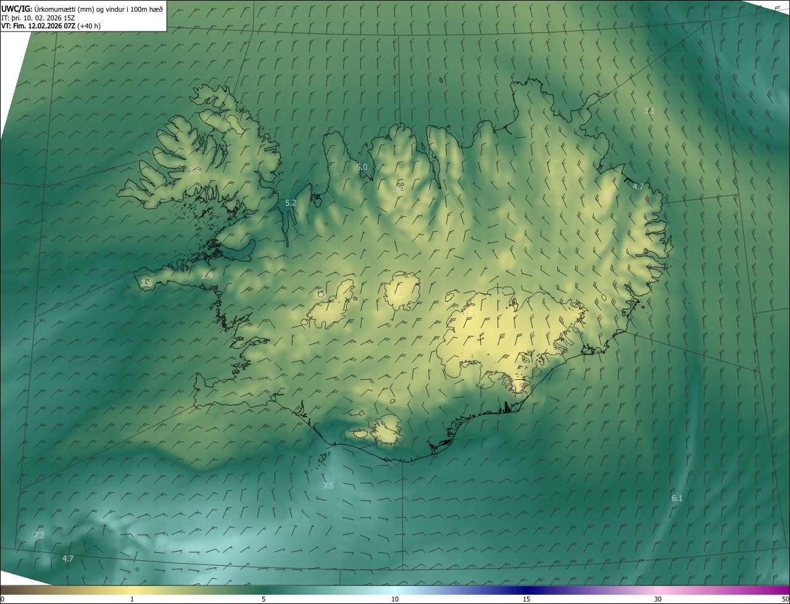Image resolution: width=790 pixels, height=604 pixels.
Task: Select the Hofsjökull glacier outline in central Iceland
Action: click(401, 292)
